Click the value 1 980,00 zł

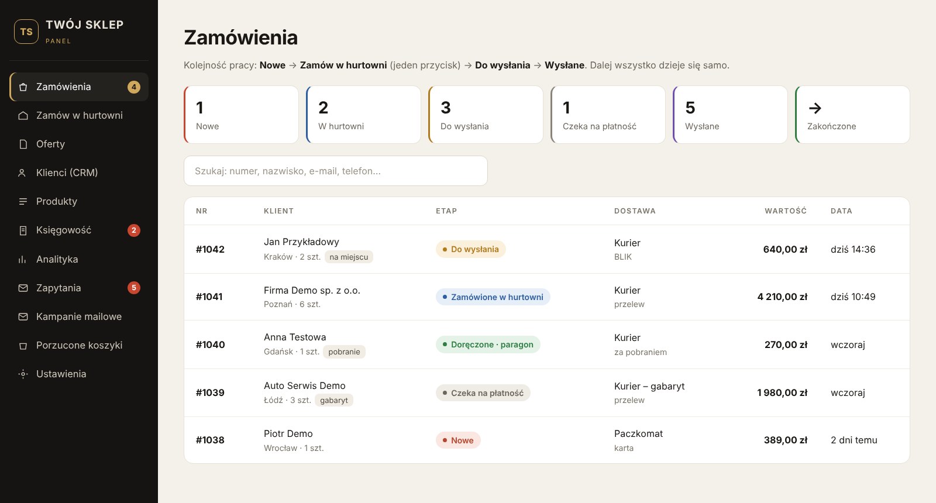tap(782, 393)
